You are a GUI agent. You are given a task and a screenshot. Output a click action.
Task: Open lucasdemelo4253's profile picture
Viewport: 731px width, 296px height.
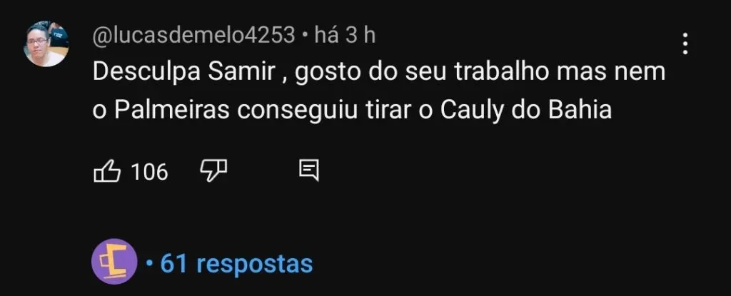coord(46,44)
